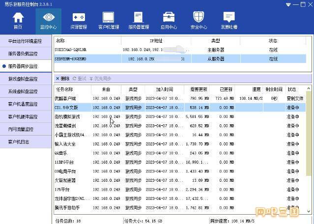Select 服务器负载监控 in sidebar
This screenshot has height=224, width=314.
point(26,54)
